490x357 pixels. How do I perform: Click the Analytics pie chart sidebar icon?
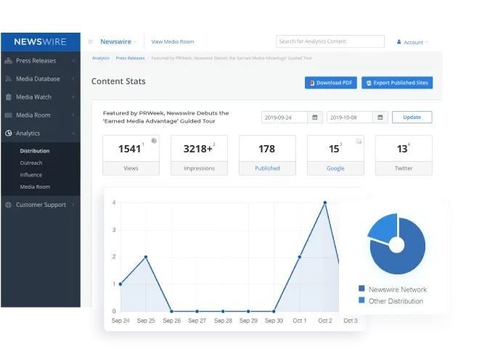tap(8, 134)
